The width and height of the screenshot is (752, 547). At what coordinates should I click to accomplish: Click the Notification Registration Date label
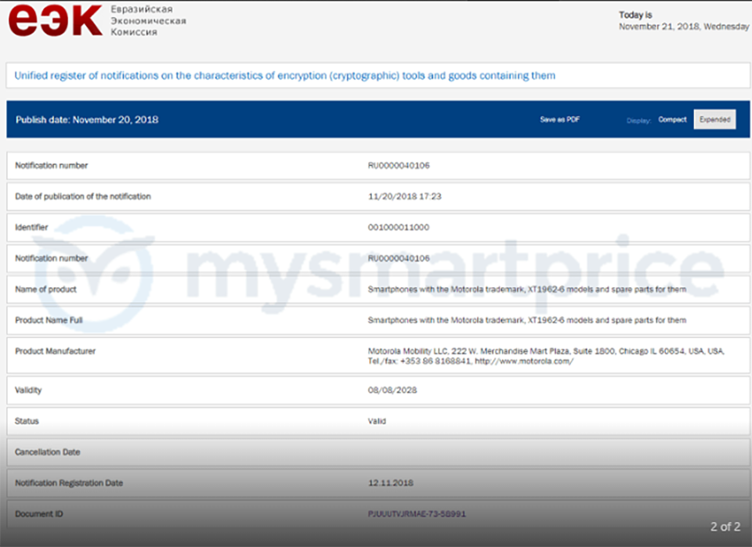[x=69, y=484]
